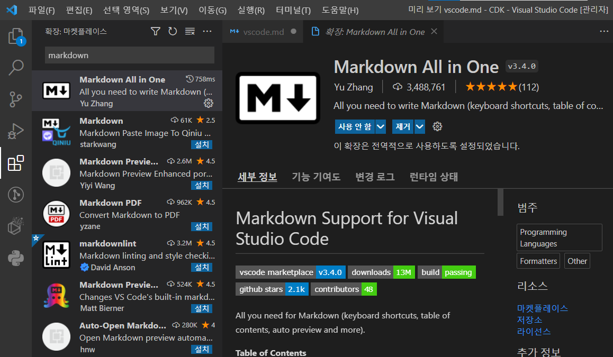Open the Python activity bar icon

click(16, 258)
